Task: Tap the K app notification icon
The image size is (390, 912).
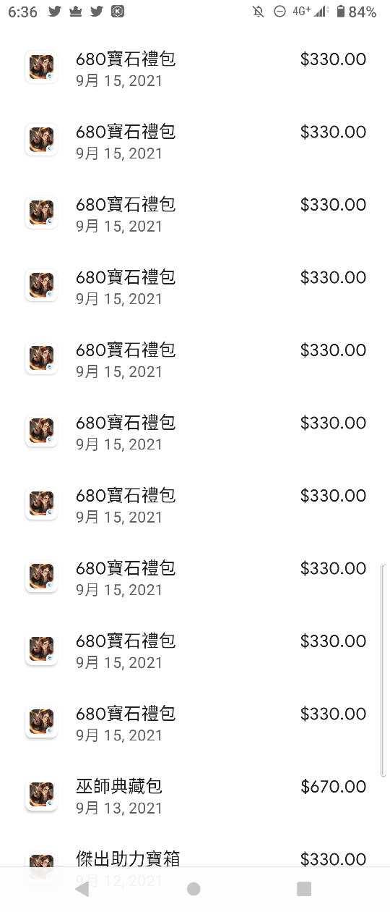Action: [118, 12]
